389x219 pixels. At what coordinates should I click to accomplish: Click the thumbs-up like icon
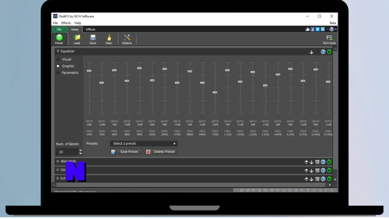[x=308, y=29]
